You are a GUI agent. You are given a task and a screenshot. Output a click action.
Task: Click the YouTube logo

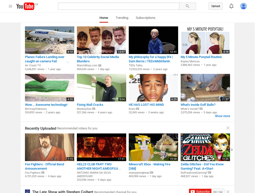coord(25,6)
